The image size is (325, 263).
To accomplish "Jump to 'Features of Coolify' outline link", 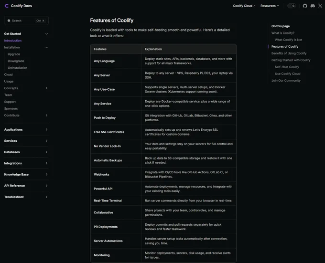I will [x=285, y=47].
